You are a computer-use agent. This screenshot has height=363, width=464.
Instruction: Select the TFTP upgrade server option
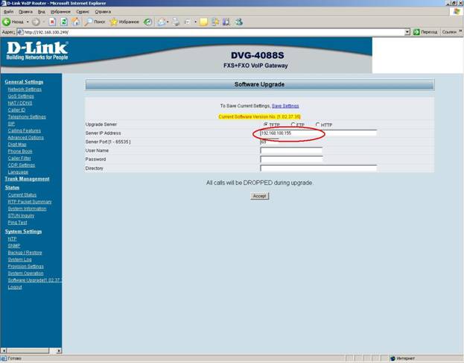tap(265, 124)
